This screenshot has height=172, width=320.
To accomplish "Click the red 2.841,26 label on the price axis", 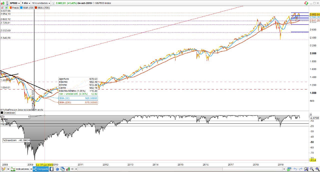I will [x=314, y=20].
